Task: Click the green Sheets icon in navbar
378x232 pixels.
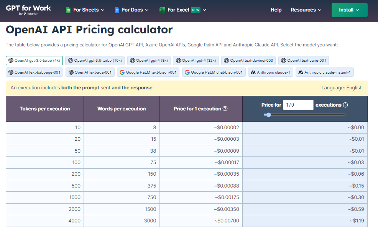Action: pos(68,10)
